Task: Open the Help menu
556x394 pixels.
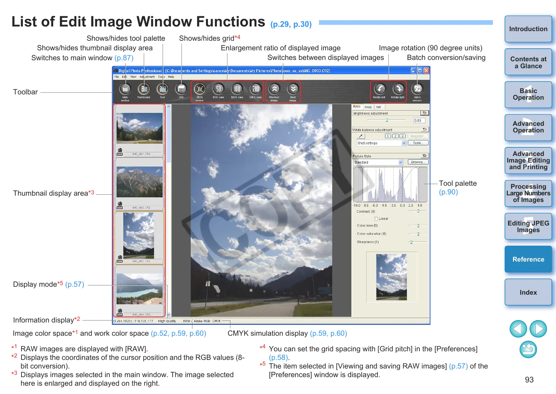Action: pyautogui.click(x=171, y=77)
